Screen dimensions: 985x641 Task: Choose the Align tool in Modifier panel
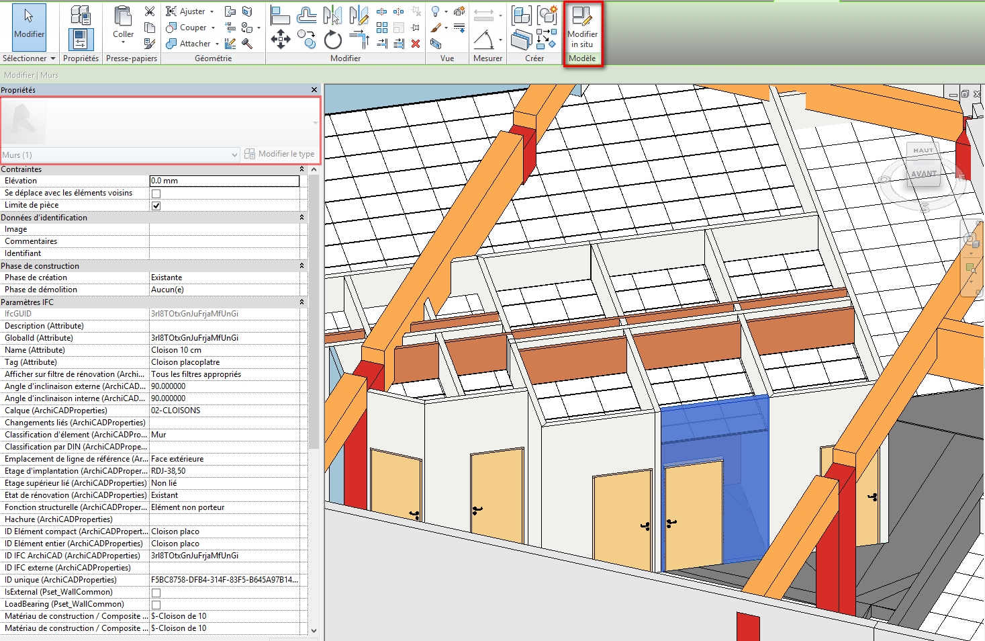point(280,15)
